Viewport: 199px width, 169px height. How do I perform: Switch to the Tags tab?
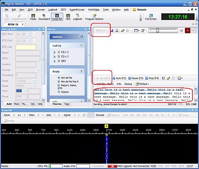click(x=66, y=104)
